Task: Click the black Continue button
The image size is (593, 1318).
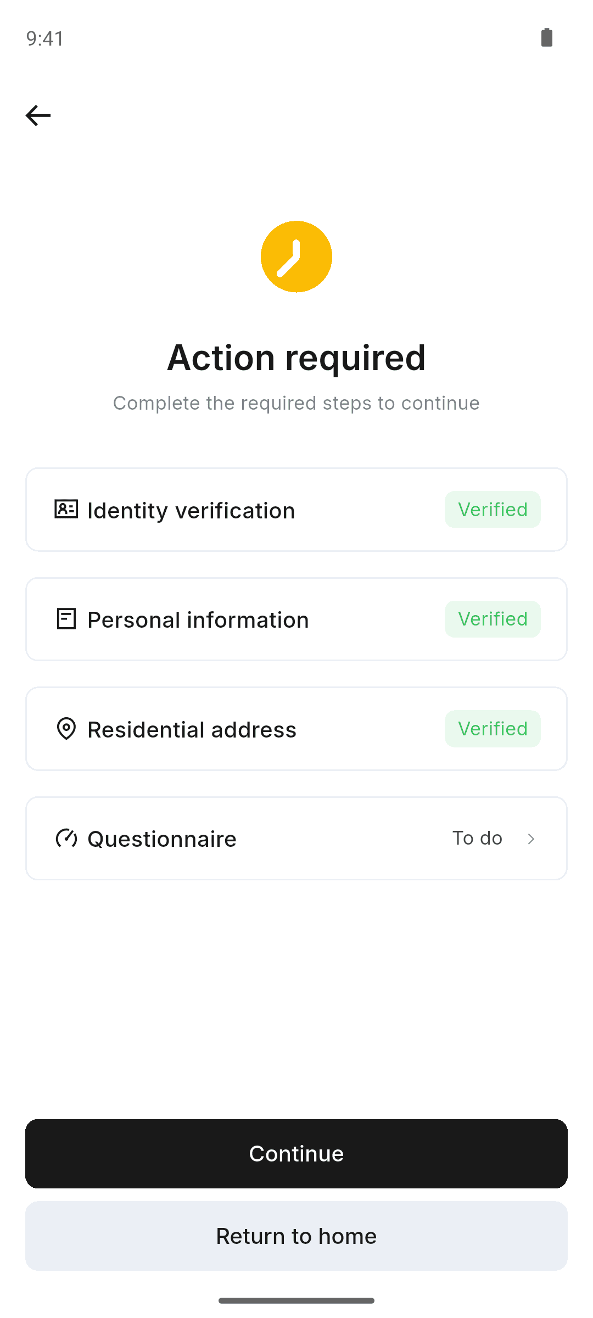Action: [296, 1154]
